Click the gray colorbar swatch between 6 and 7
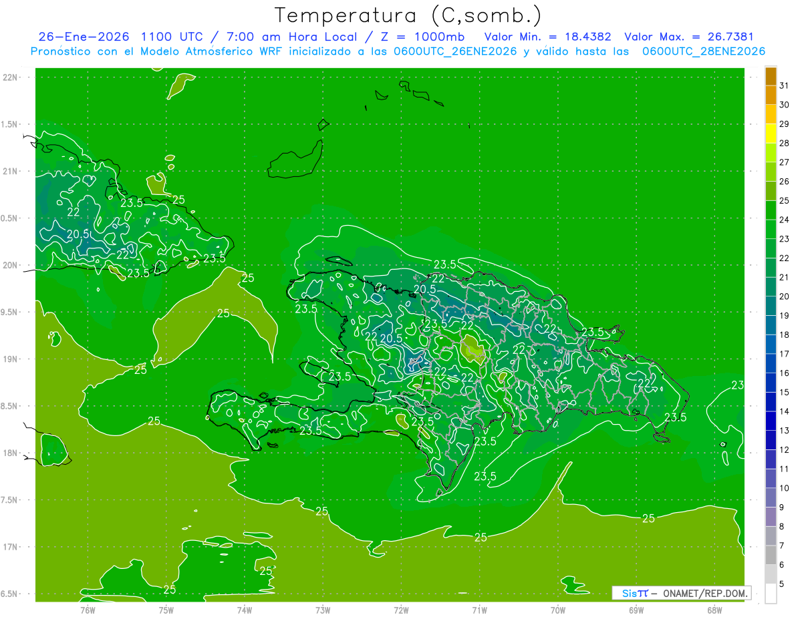This screenshot has width=802, height=619. [x=771, y=556]
